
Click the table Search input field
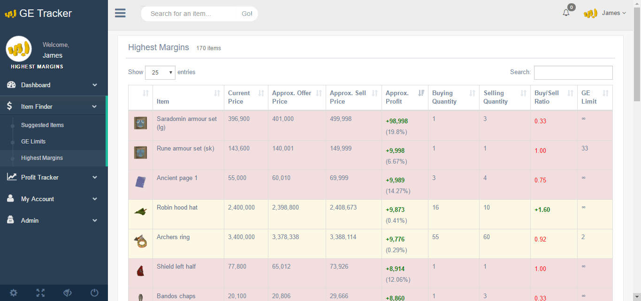(x=573, y=73)
